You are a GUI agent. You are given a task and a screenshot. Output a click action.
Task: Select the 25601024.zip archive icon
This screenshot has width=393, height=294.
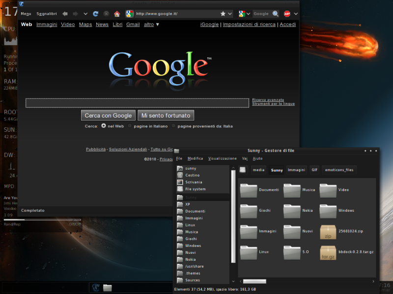(x=328, y=232)
